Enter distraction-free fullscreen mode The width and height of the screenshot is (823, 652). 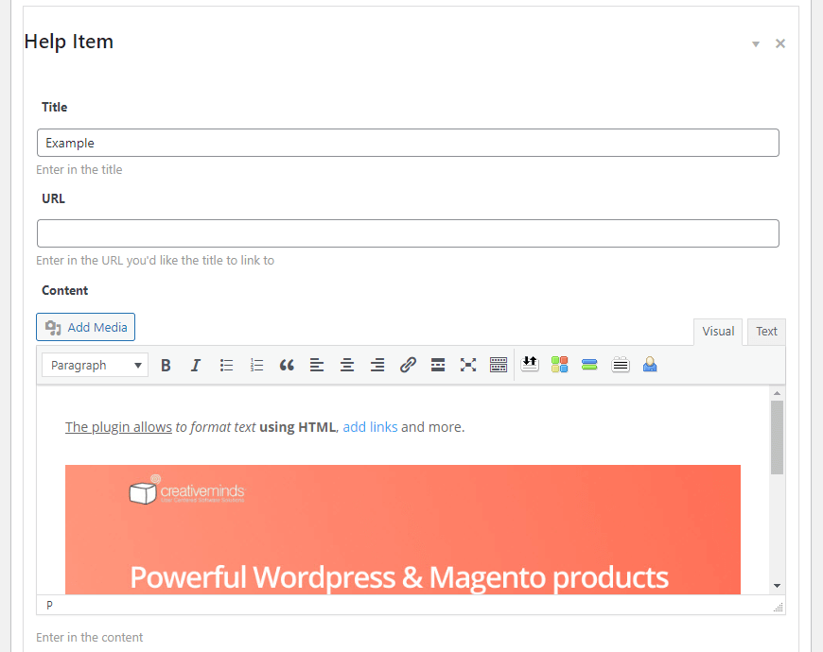pyautogui.click(x=468, y=365)
